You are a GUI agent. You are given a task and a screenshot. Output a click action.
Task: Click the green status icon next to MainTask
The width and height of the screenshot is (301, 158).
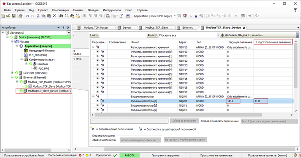31,64
